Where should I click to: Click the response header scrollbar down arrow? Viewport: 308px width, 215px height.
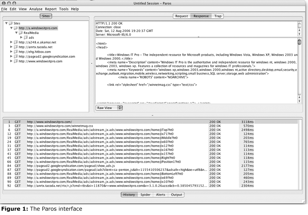[300, 34]
